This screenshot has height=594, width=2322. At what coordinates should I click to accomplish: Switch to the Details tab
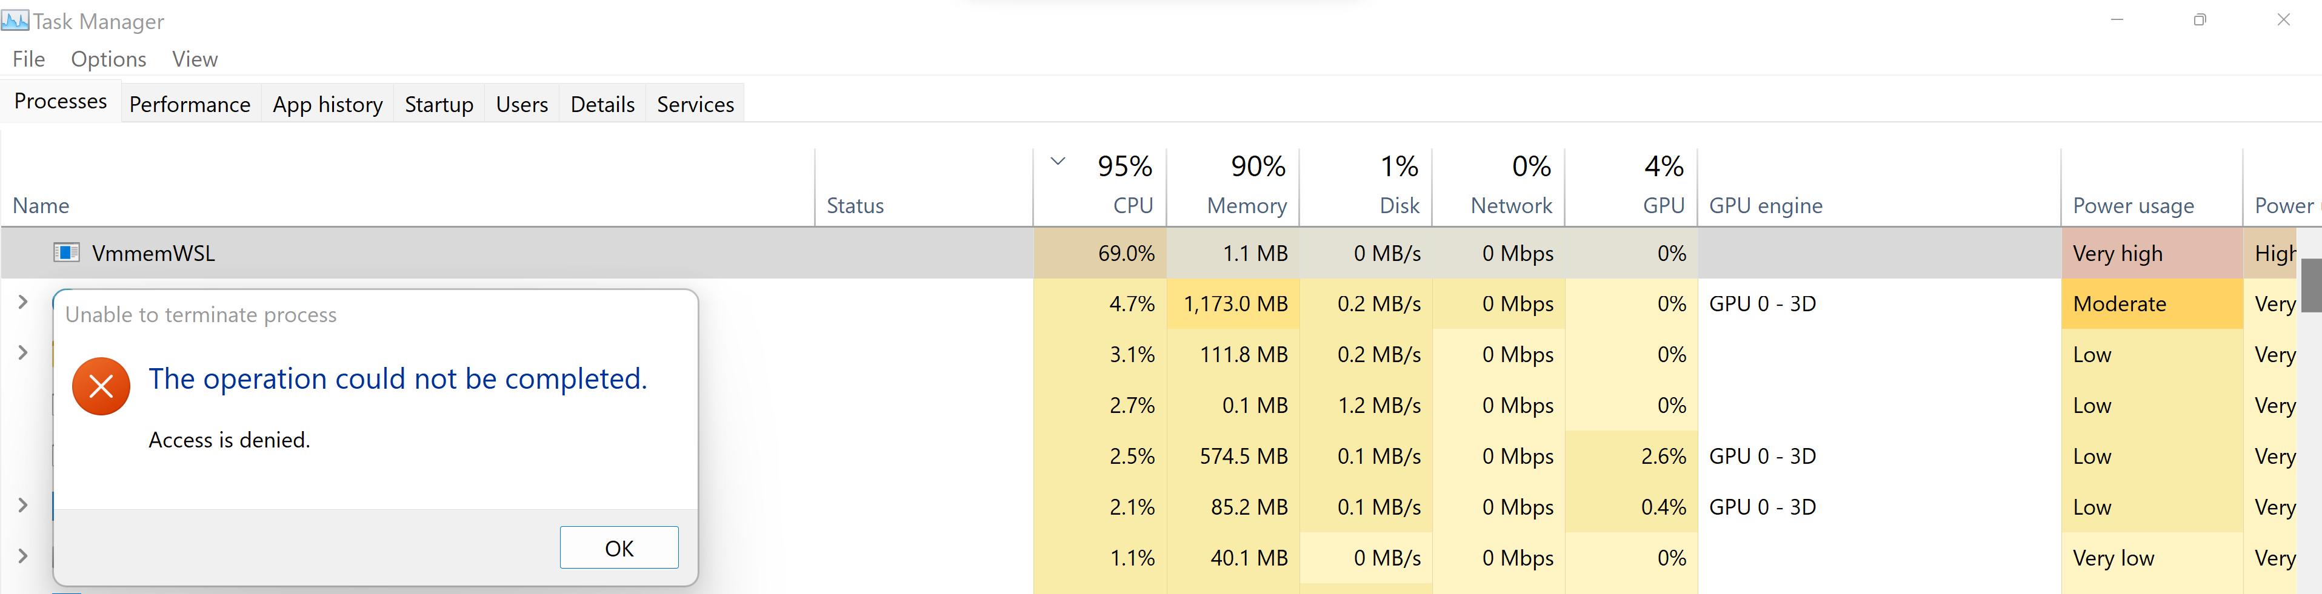point(602,104)
